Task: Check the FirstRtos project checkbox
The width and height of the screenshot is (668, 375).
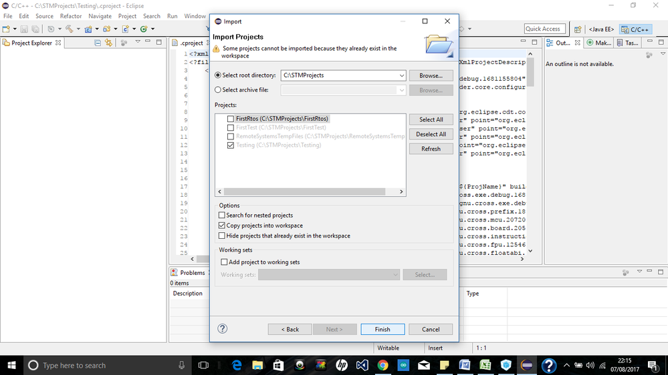Action: point(231,119)
